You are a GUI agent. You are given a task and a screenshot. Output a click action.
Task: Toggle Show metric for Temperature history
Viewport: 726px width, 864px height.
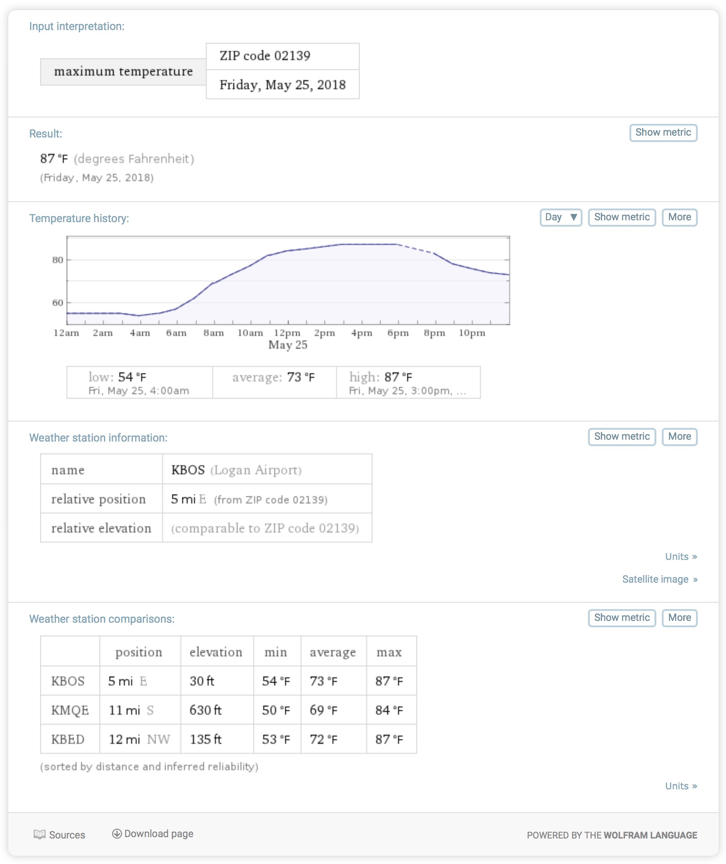(621, 217)
